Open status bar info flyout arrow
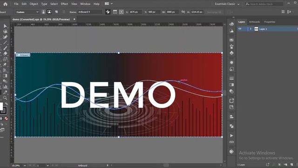 (x=108, y=165)
